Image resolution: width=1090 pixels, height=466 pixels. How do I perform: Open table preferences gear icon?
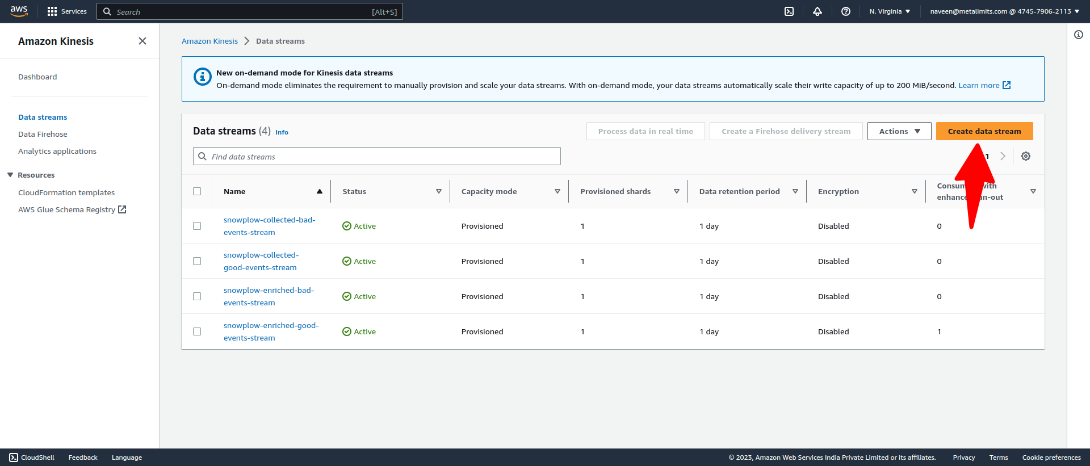click(1026, 156)
